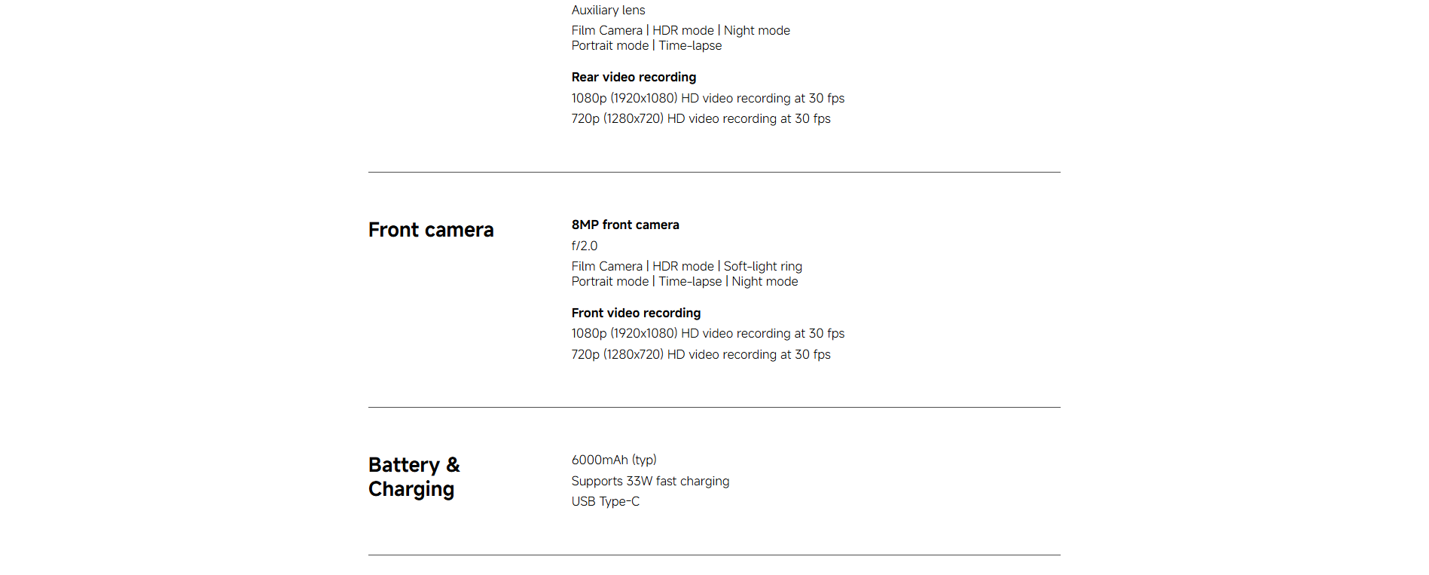The height and width of the screenshot is (575, 1429).
Task: Click Supports 33W fast charging line
Action: (650, 481)
